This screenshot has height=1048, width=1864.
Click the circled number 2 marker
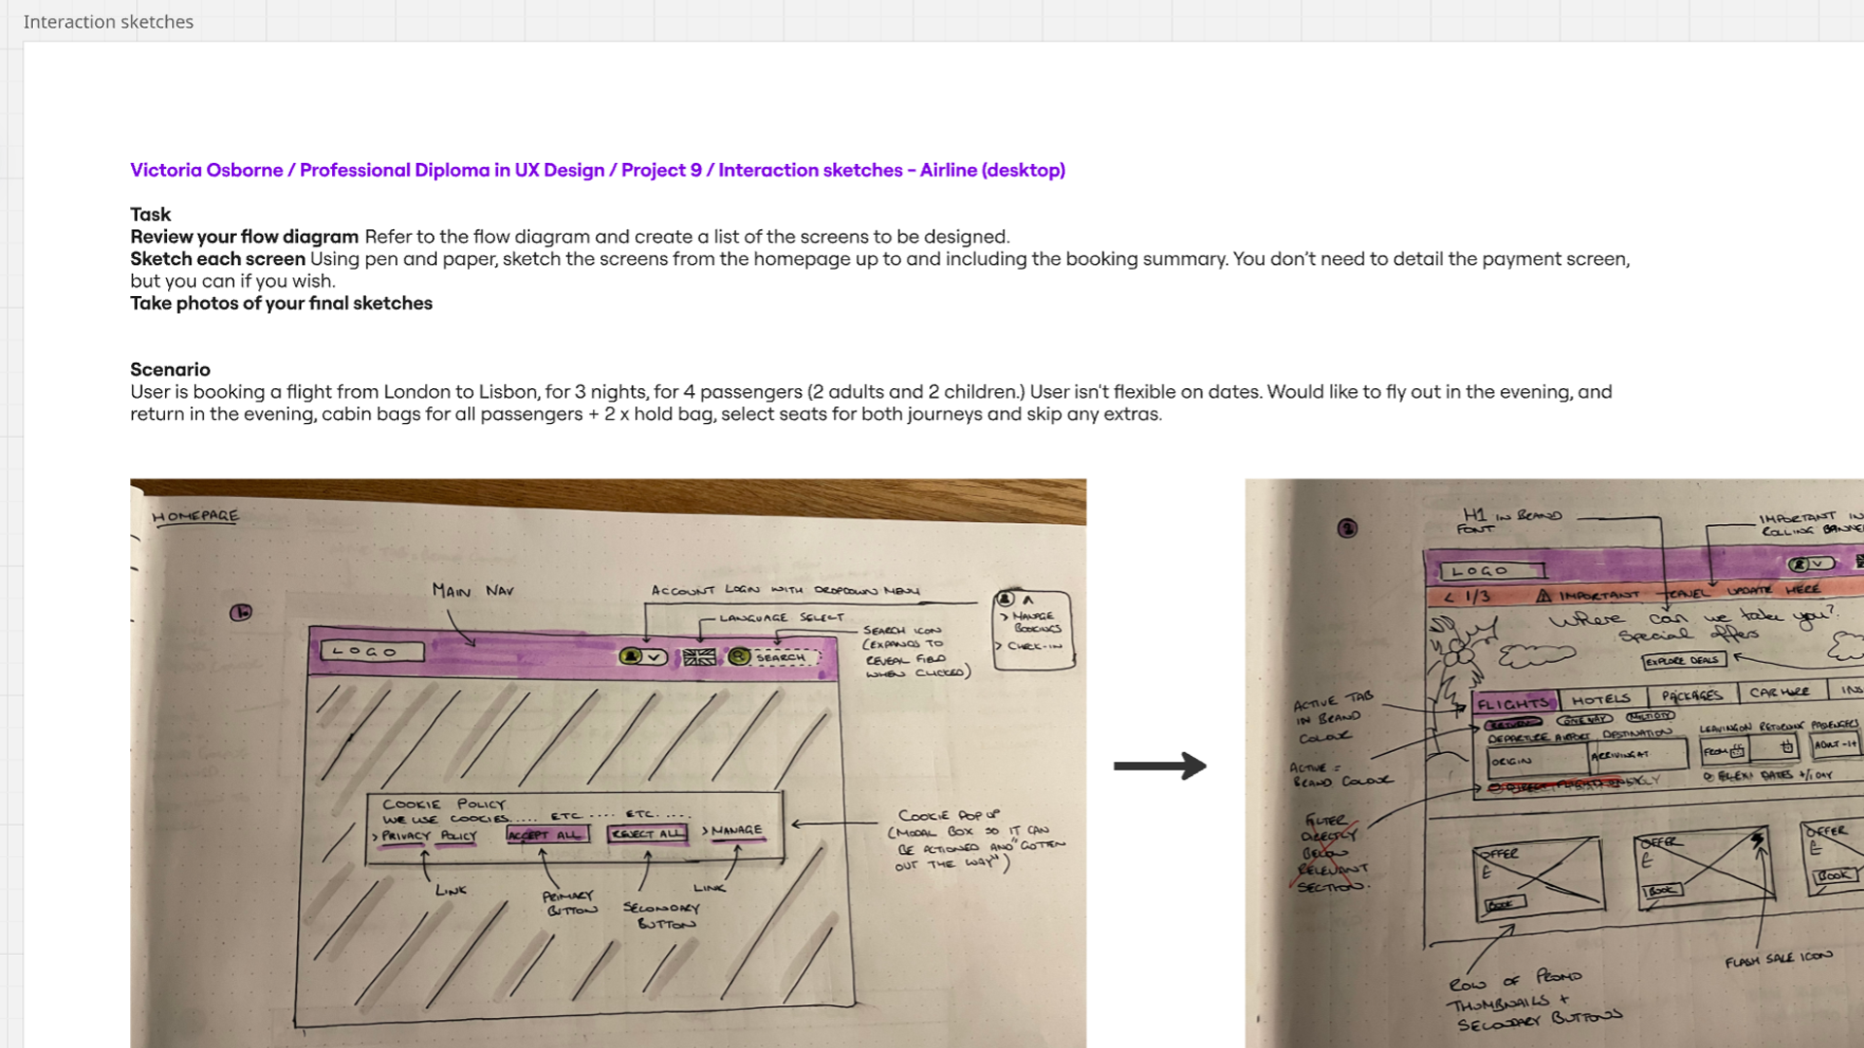(1348, 528)
